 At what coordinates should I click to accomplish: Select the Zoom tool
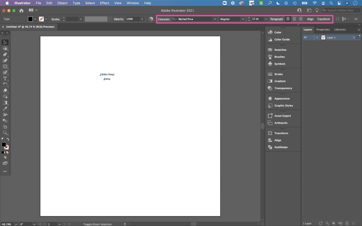tap(5, 133)
